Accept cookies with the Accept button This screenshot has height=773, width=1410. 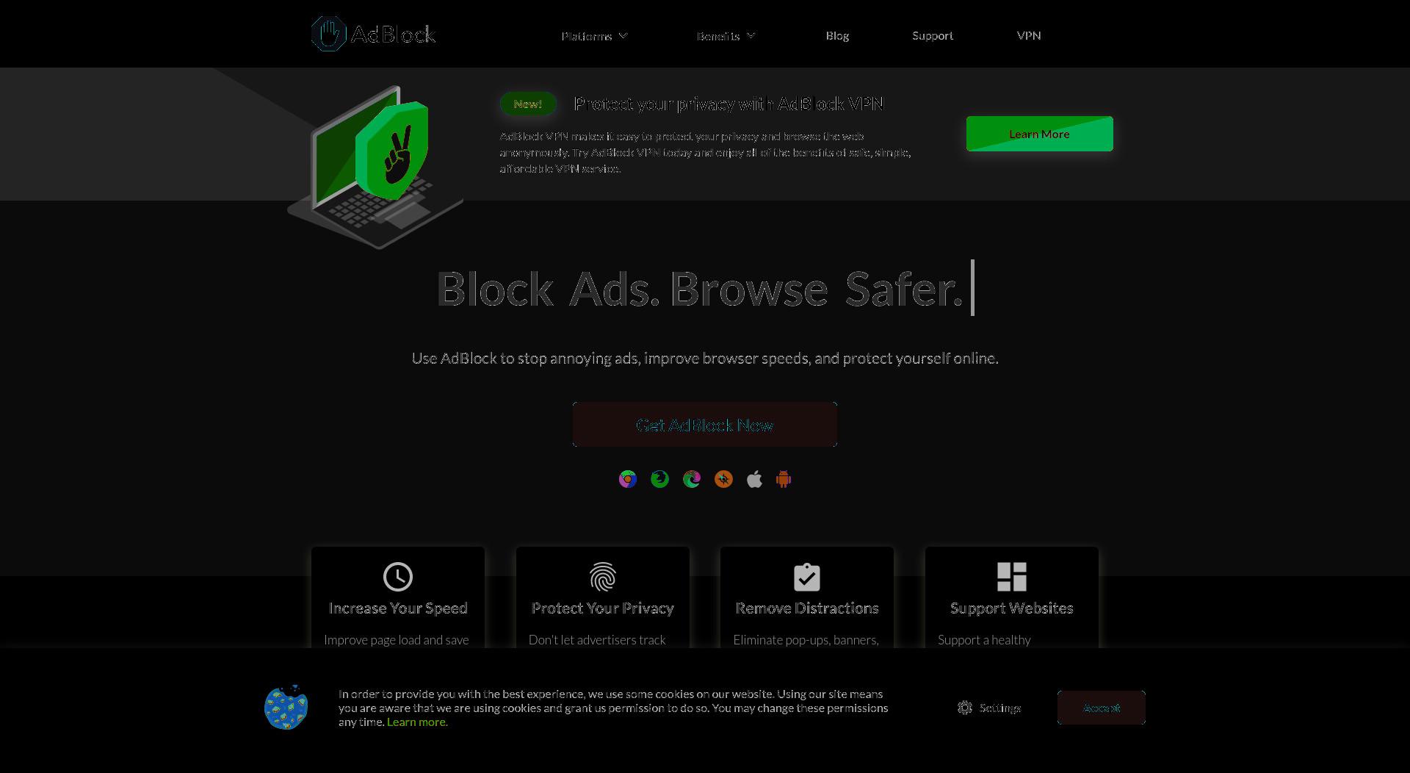tap(1102, 708)
